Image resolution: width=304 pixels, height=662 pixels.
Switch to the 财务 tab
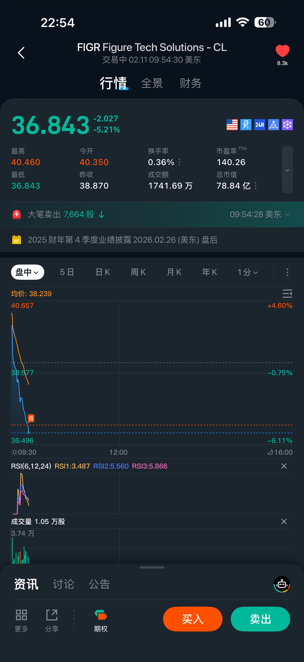point(190,83)
